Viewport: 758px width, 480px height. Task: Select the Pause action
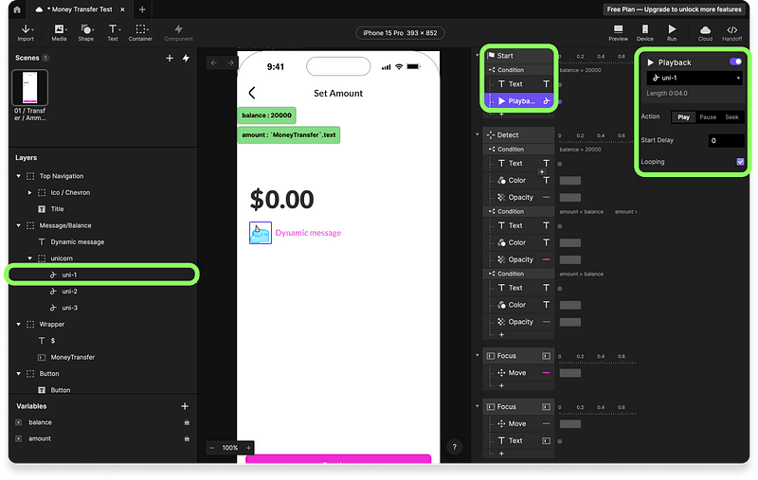[708, 116]
